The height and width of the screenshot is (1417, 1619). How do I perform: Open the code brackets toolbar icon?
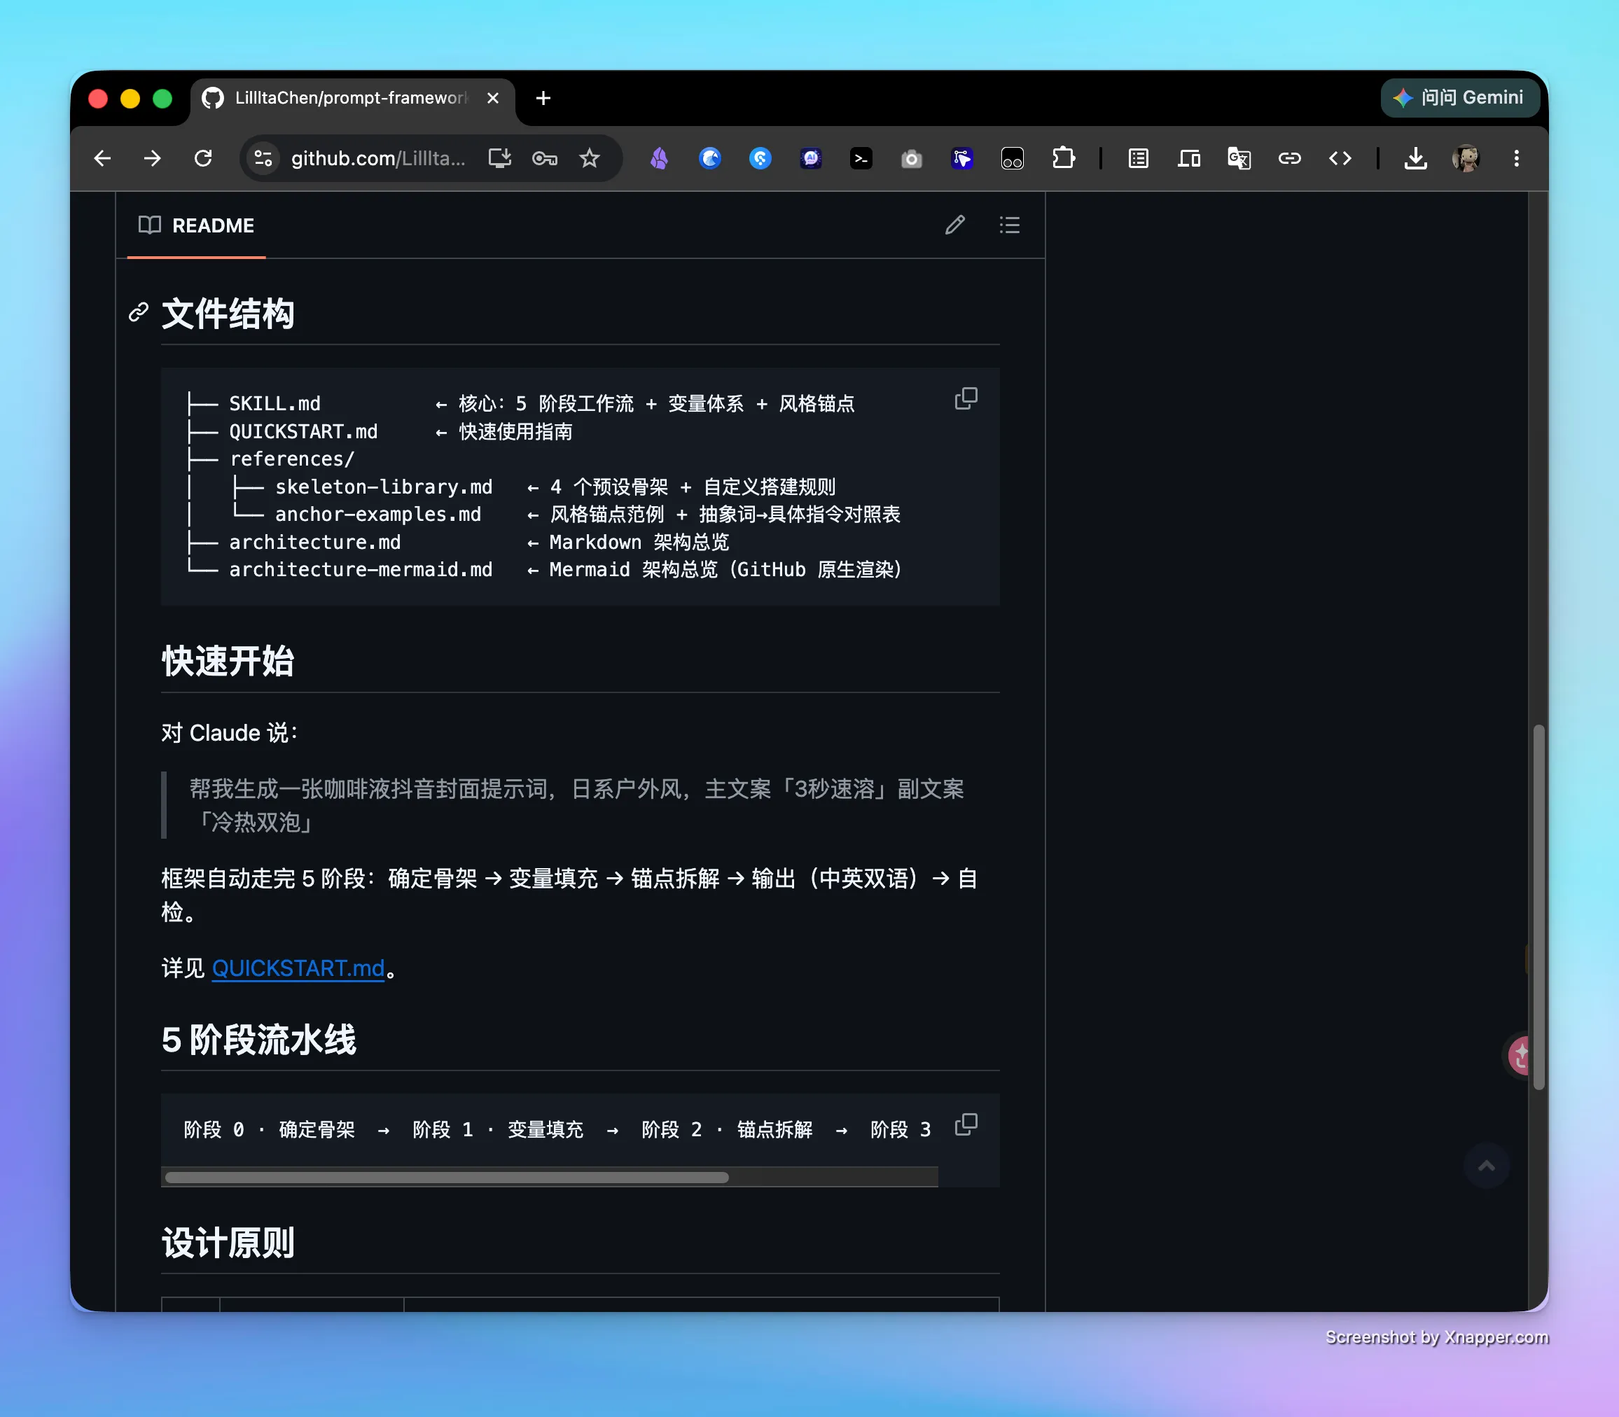point(1340,159)
